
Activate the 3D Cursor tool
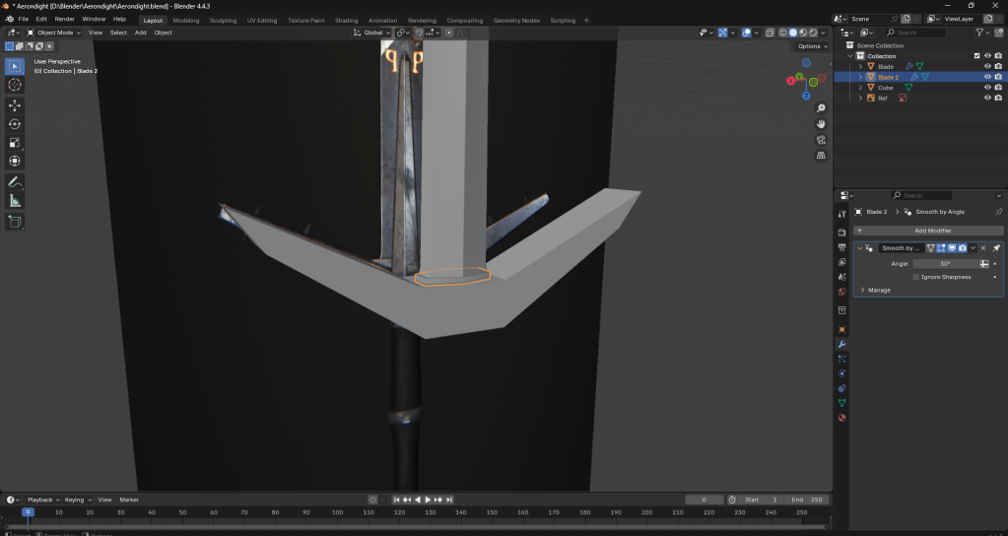15,86
